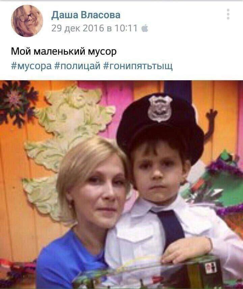Screen dimensions: 243x289
Task: Go to Даша Власова's page from header
Action: pyautogui.click(x=86, y=15)
